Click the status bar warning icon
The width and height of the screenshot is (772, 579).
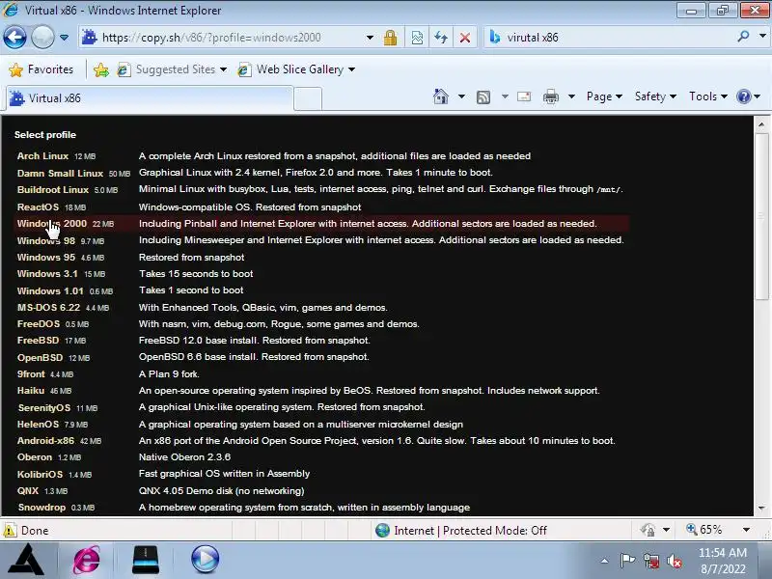10,530
